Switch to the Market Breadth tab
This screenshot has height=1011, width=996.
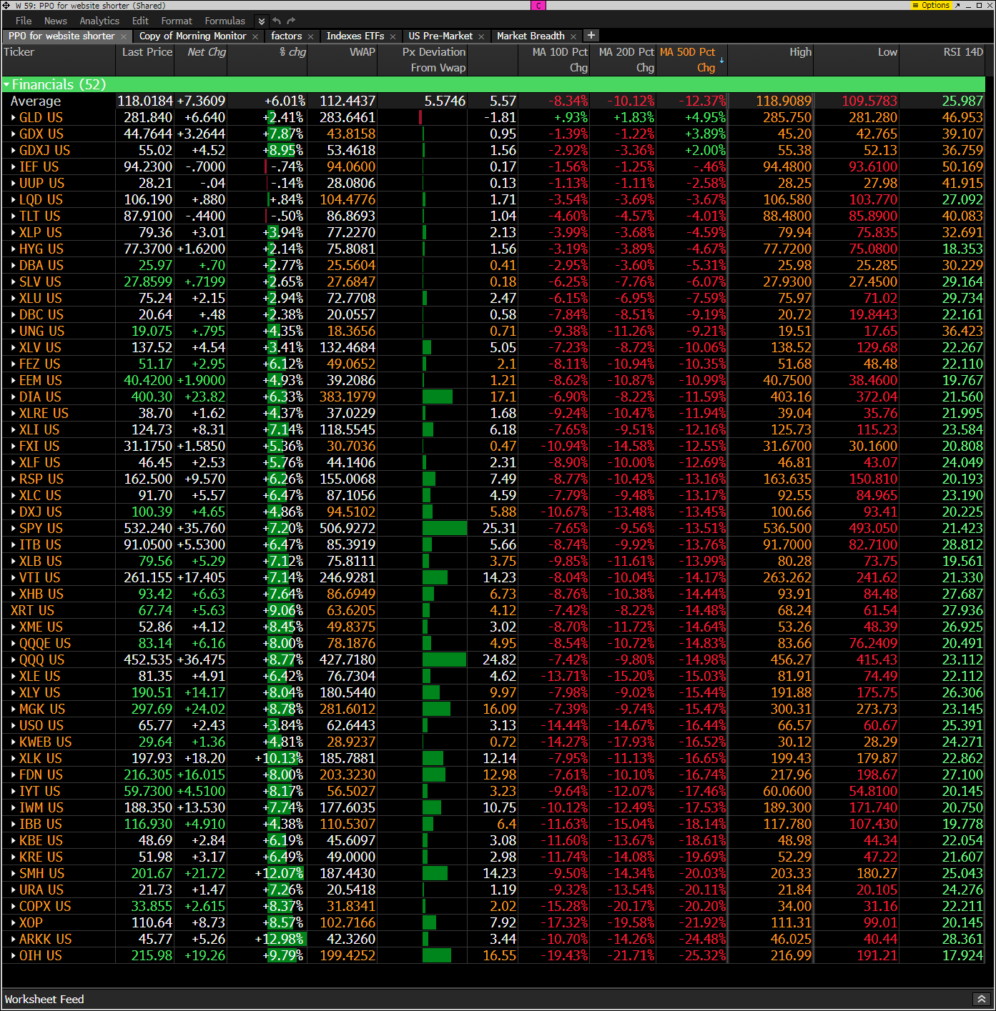[x=531, y=36]
